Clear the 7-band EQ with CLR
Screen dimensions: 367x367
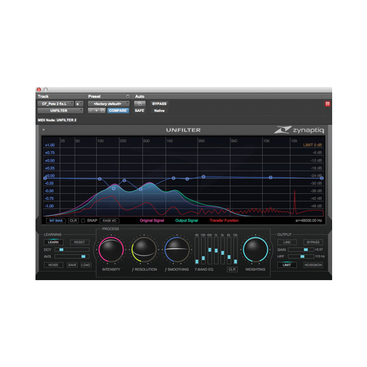pyautogui.click(x=232, y=269)
